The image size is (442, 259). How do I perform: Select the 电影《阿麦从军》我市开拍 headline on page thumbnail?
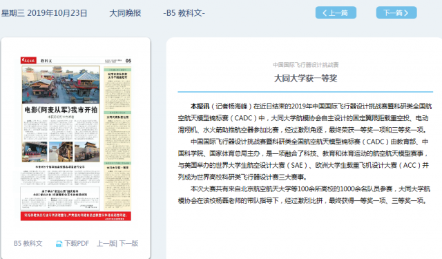pos(61,110)
